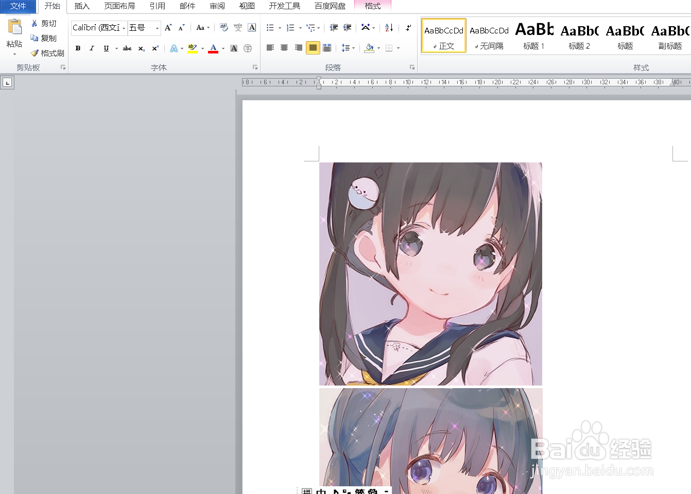
Task: Apply multilevel list formatting
Action: pos(310,28)
